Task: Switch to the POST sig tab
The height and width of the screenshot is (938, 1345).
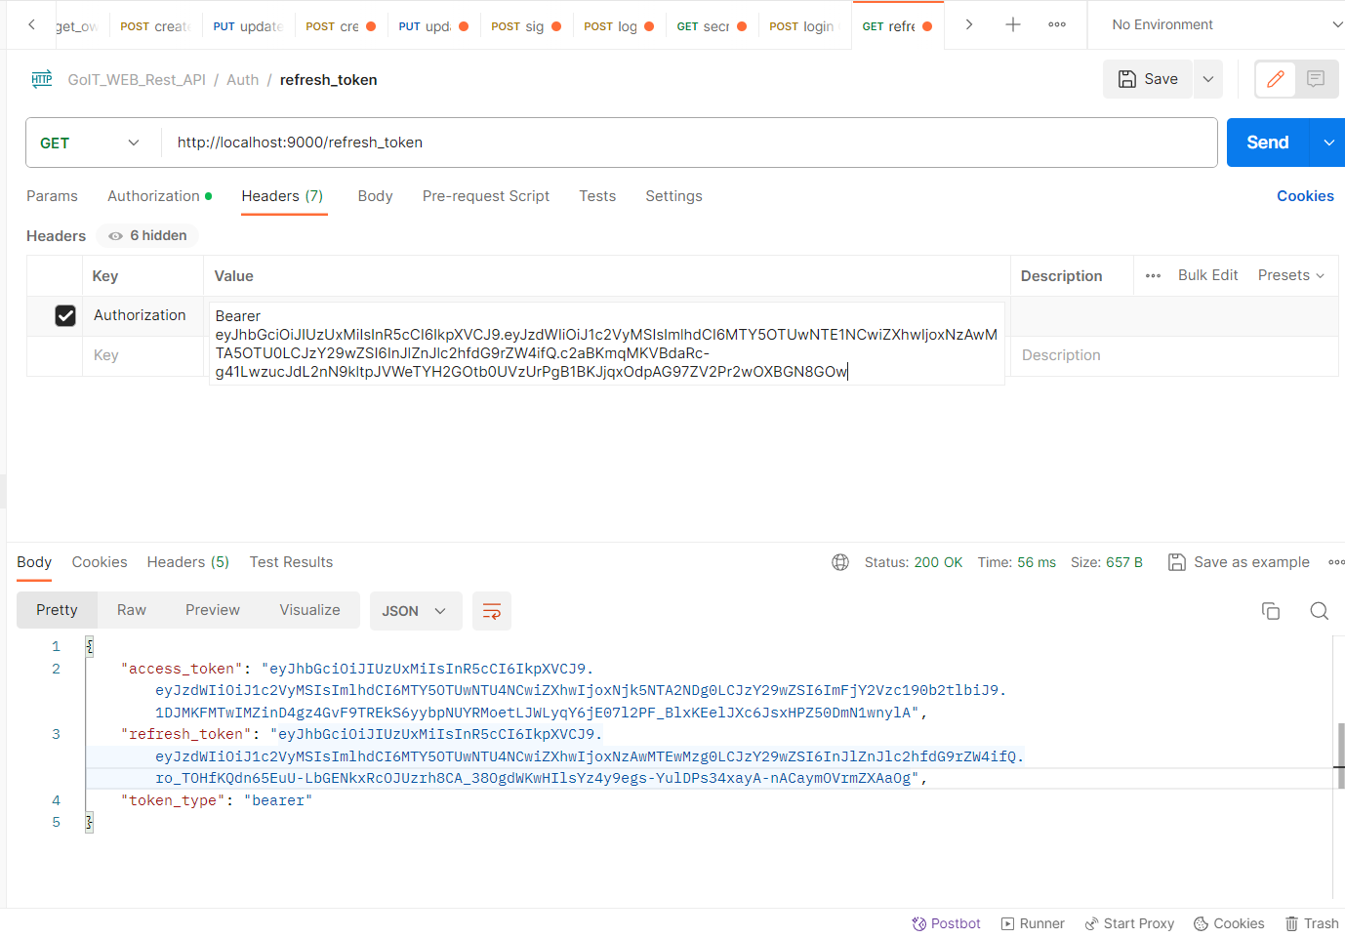Action: 526,26
